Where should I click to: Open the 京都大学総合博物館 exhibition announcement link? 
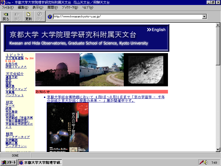pos(106,99)
